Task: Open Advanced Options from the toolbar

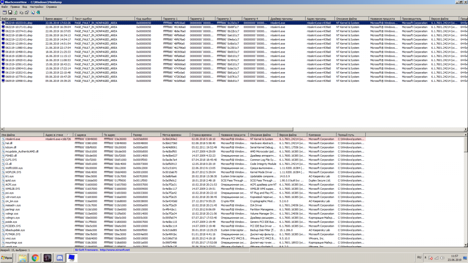Action: tap(4, 13)
